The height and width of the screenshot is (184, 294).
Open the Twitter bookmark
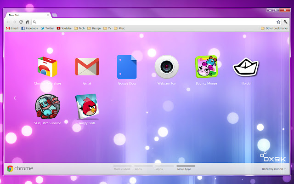[x=47, y=28]
